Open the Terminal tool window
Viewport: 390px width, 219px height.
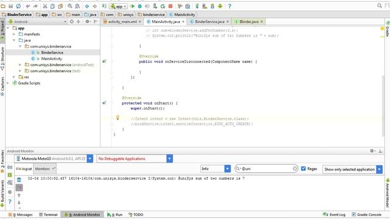48,215
